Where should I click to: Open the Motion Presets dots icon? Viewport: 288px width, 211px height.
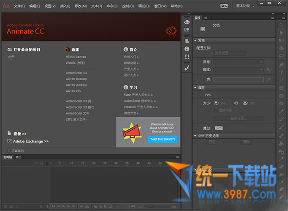click(187, 68)
